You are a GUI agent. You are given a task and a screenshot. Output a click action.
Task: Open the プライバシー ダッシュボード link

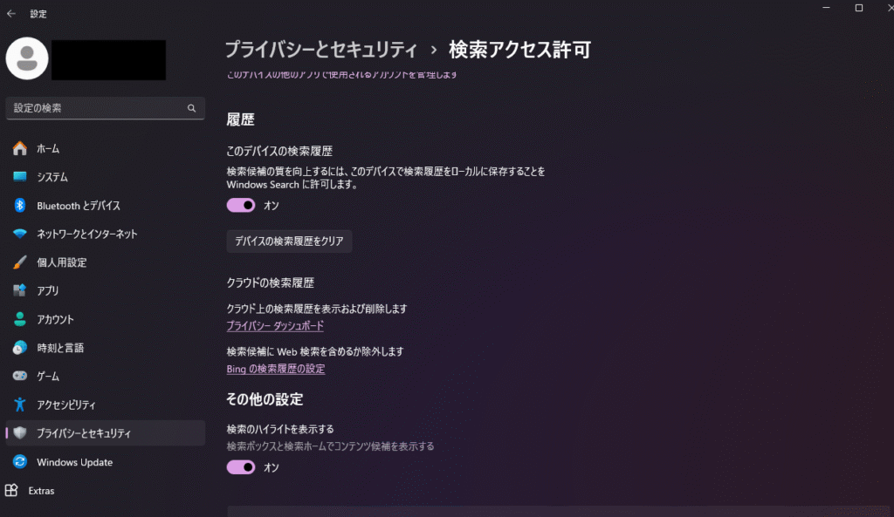point(275,326)
